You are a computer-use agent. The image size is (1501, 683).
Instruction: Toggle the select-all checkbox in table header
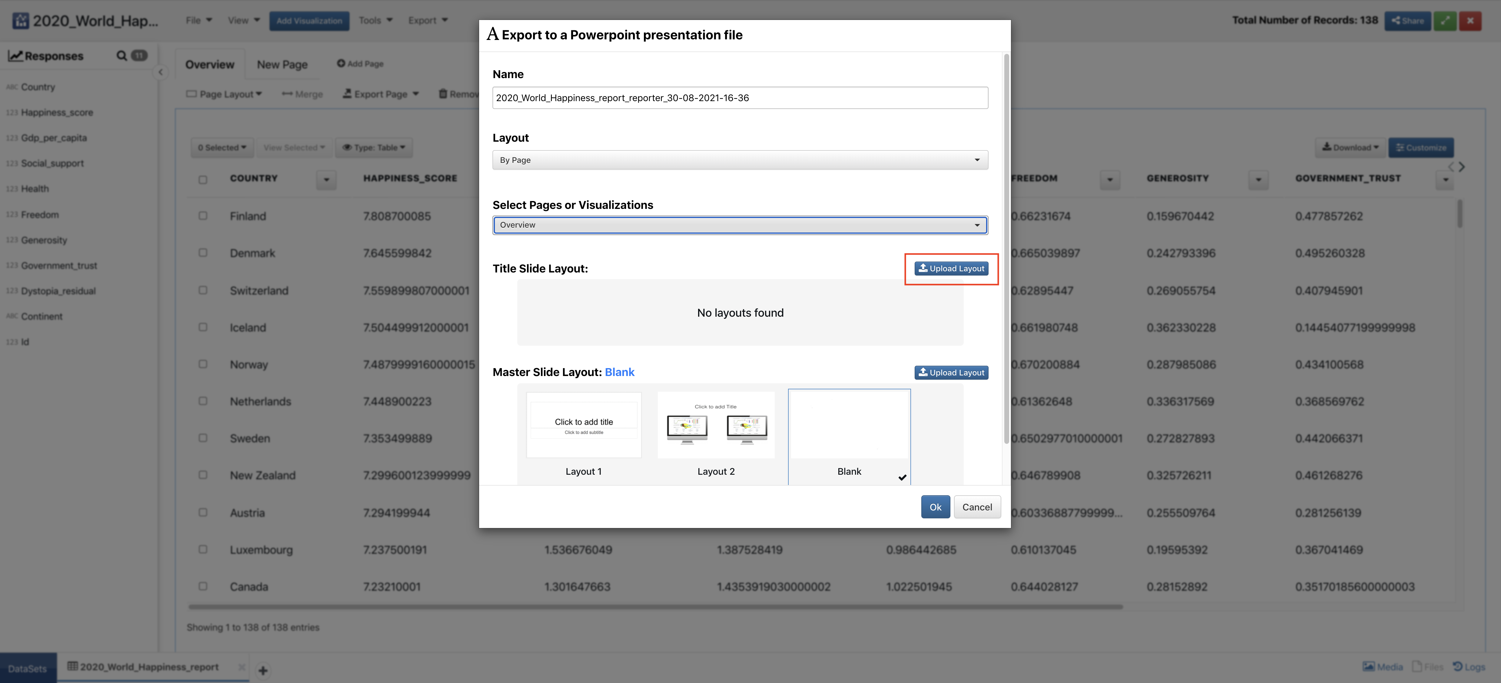pos(203,180)
